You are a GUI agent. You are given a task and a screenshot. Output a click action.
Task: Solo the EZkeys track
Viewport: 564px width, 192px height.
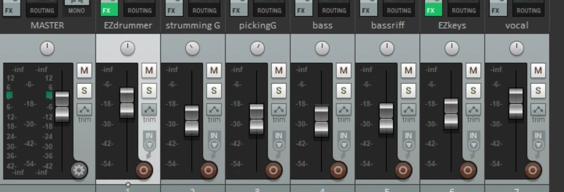tap(473, 91)
